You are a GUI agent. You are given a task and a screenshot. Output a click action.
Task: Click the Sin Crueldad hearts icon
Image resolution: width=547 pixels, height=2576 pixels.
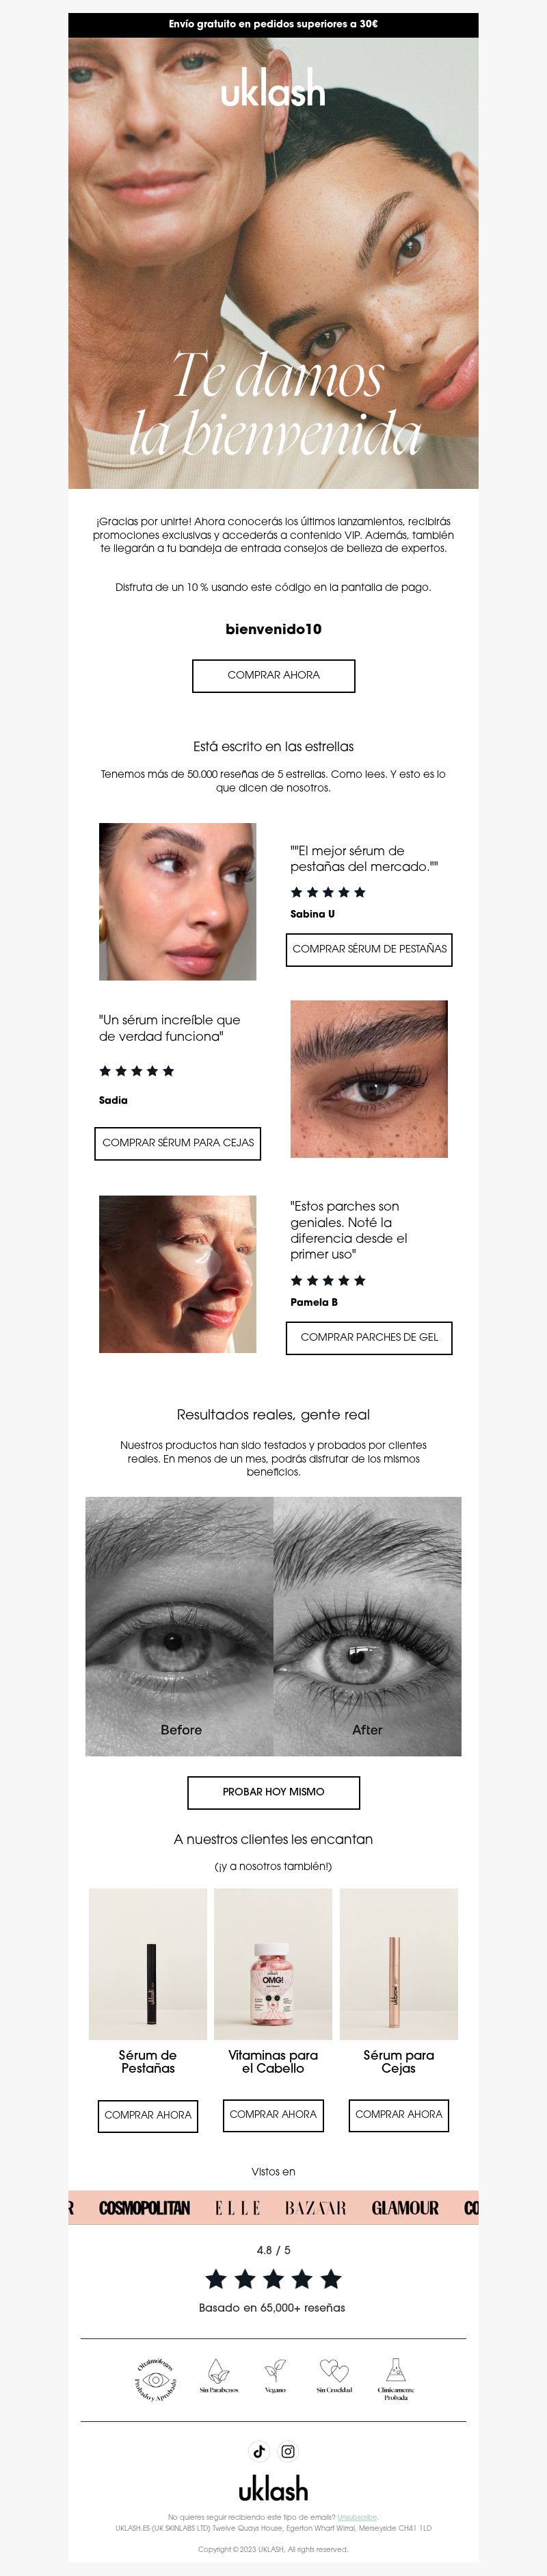(x=334, y=2370)
